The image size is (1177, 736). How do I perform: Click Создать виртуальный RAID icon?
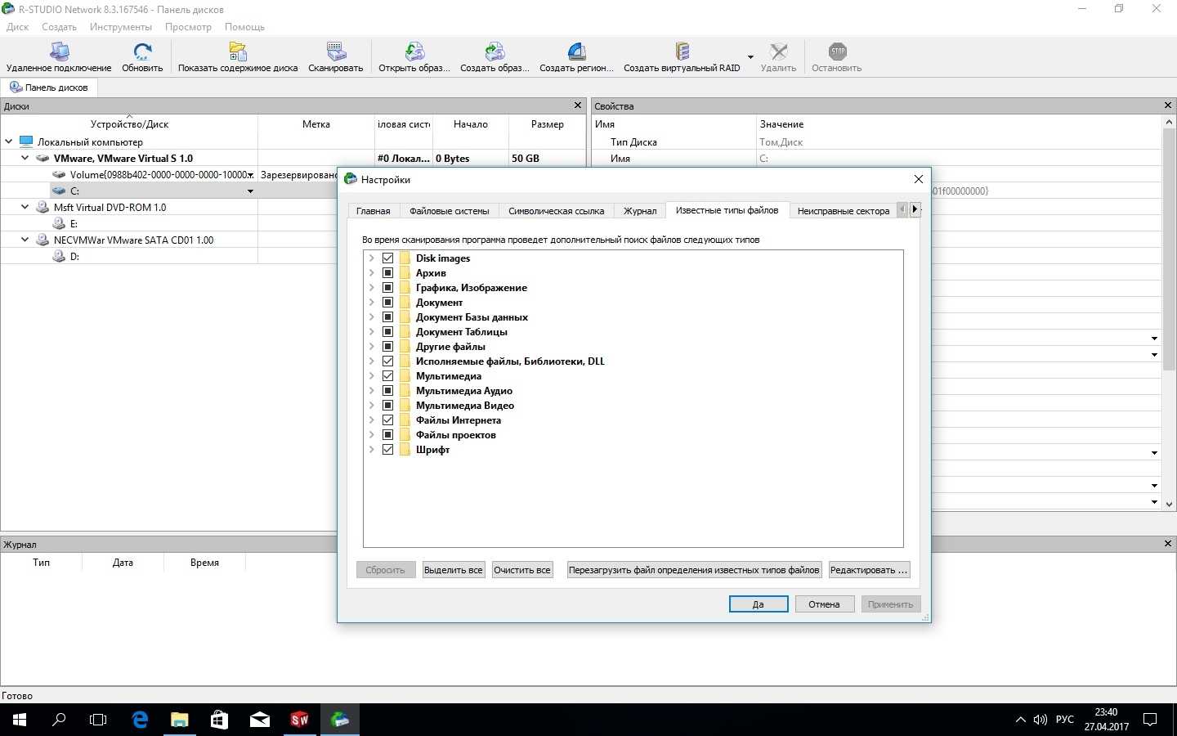682,52
